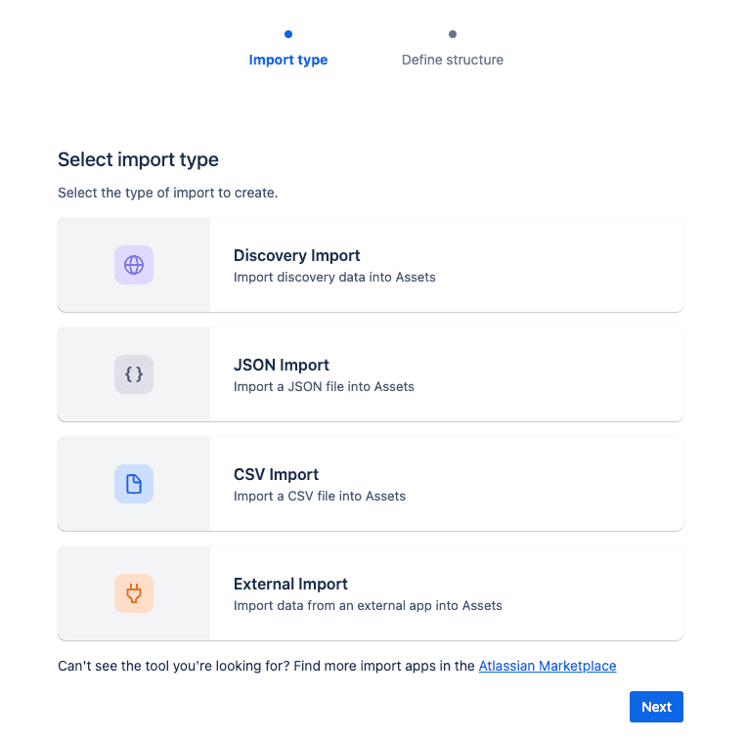746x742 pixels.
Task: Click 'Import a JSON file into Assets' text
Action: (x=324, y=386)
